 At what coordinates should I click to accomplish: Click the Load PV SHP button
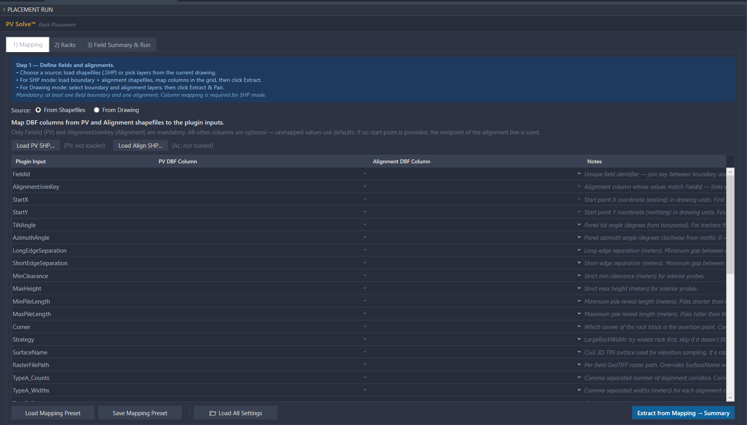pyautogui.click(x=35, y=146)
